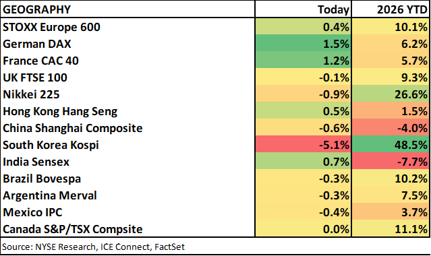Viewport: 431px width, 256px height.
Task: Select France CAC 40 YTD cell 5.7%
Action: tap(391, 61)
